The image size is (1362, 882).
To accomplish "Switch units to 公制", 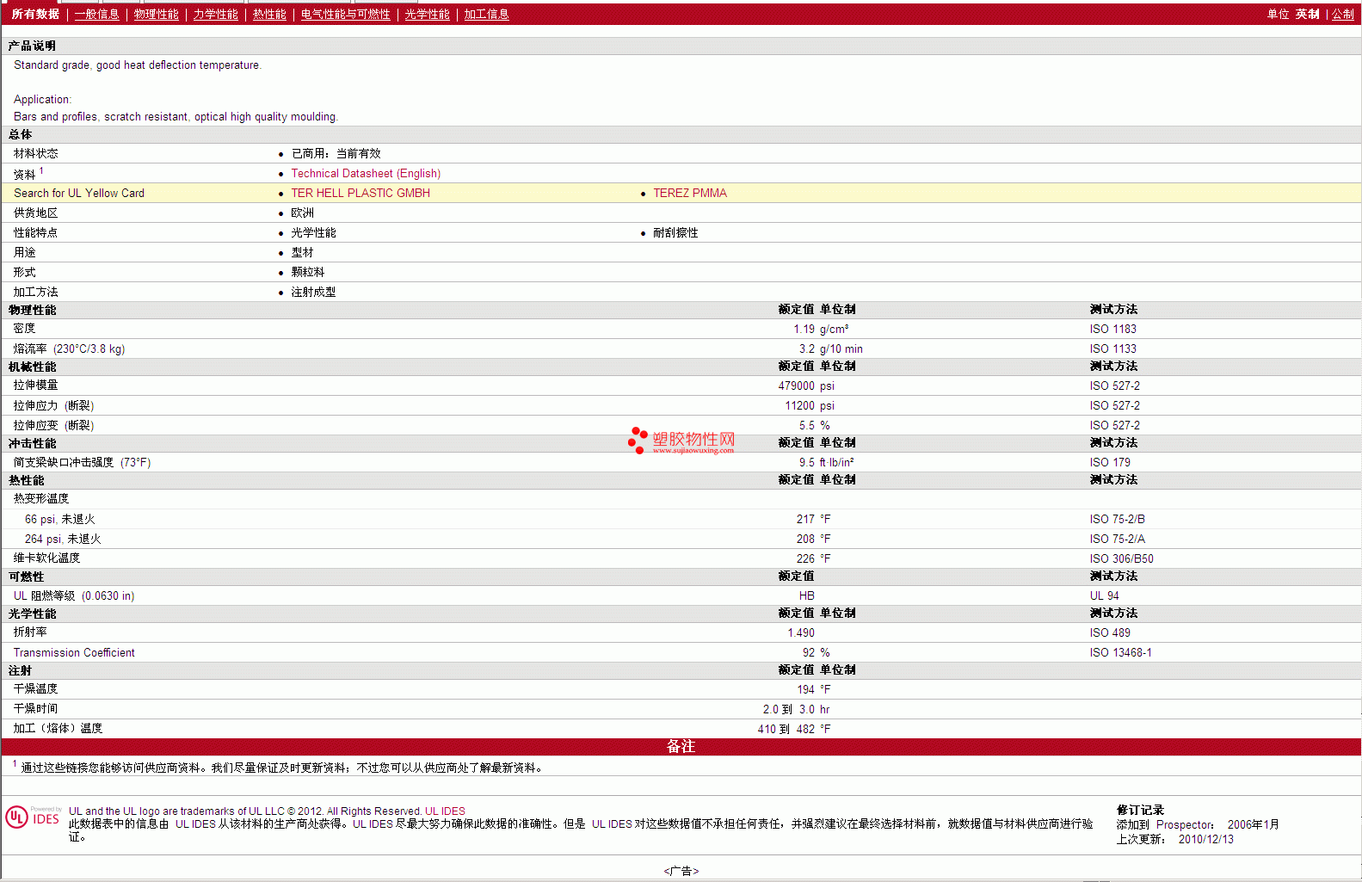I will (1342, 14).
